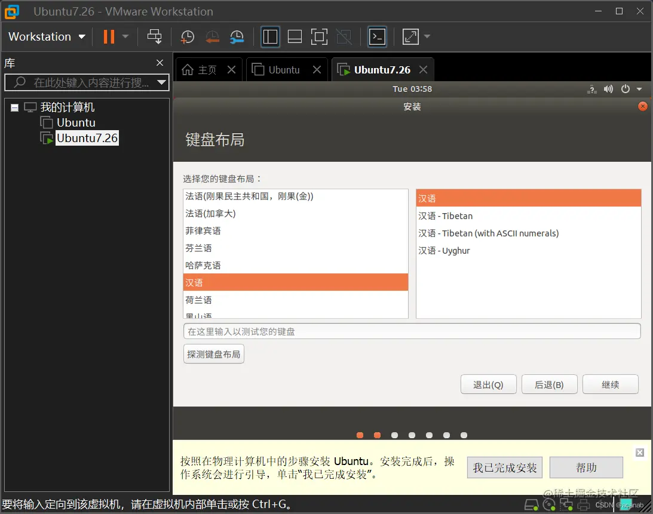
Task: Take a snapshot of the VM
Action: [x=187, y=36]
